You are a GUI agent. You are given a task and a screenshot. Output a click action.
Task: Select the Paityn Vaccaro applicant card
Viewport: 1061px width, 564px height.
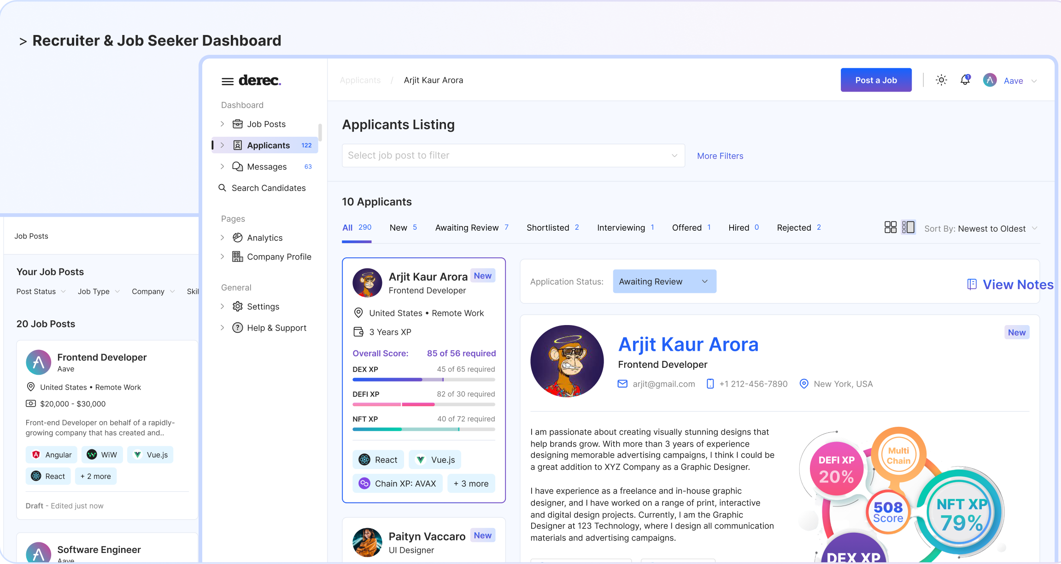(x=423, y=542)
